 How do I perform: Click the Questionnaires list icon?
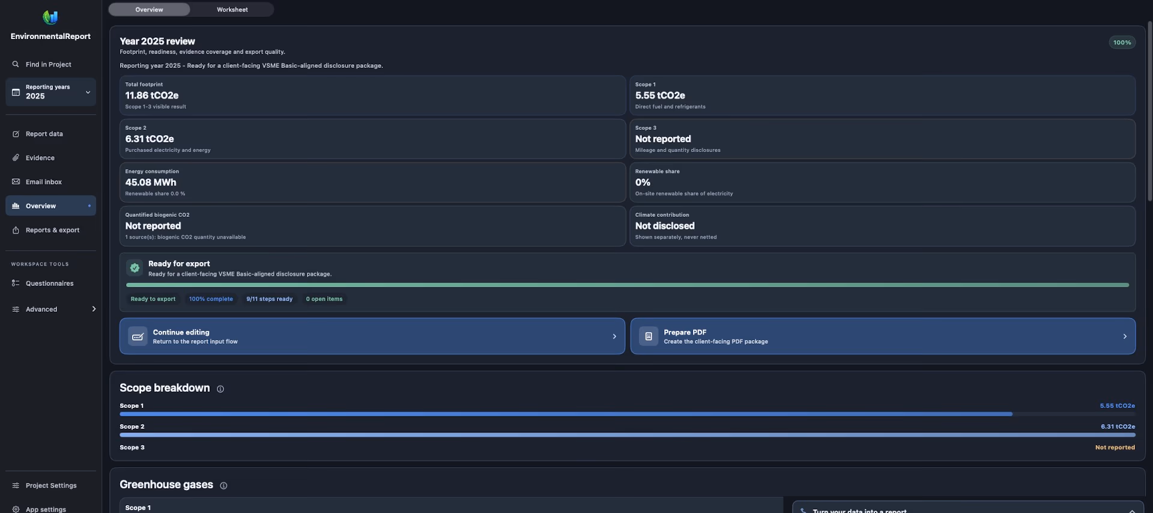click(16, 284)
